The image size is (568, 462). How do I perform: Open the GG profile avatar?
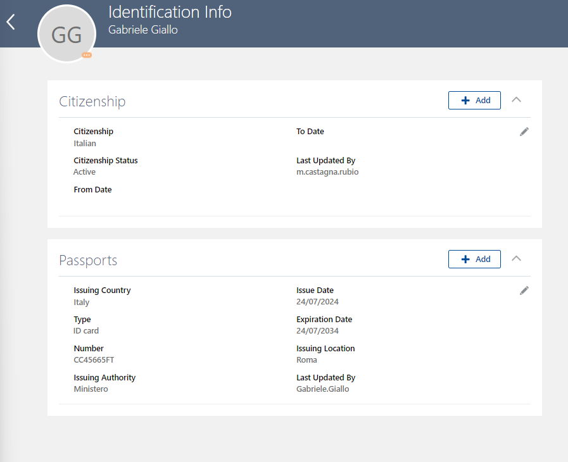(66, 34)
